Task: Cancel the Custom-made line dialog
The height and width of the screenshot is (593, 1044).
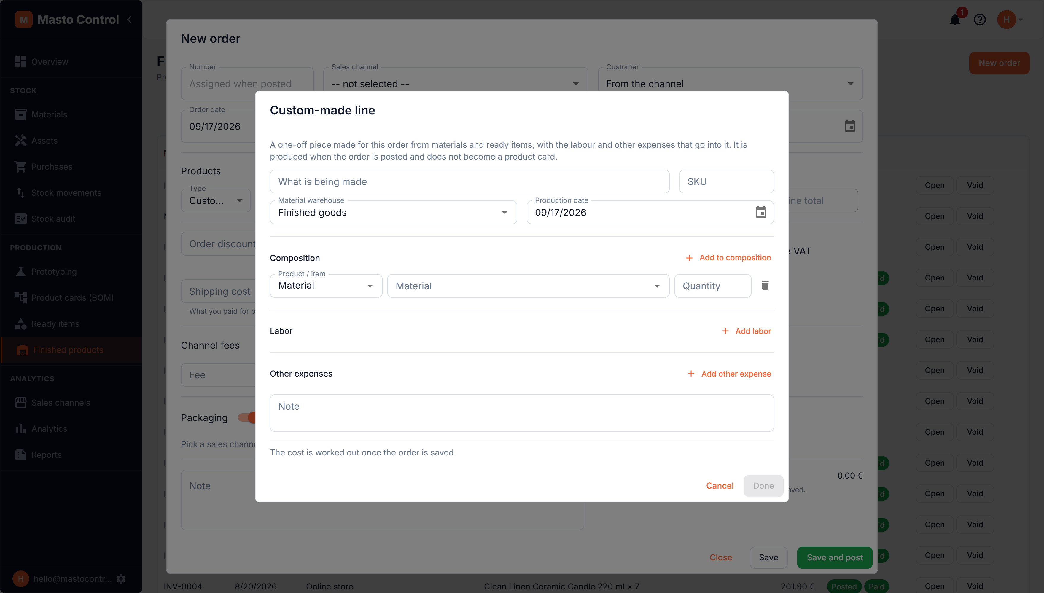Action: click(x=719, y=485)
